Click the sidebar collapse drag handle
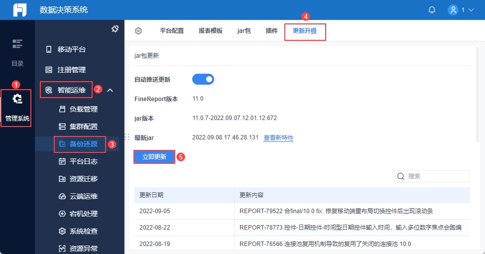This screenshot has height=254, width=485. coord(127,137)
